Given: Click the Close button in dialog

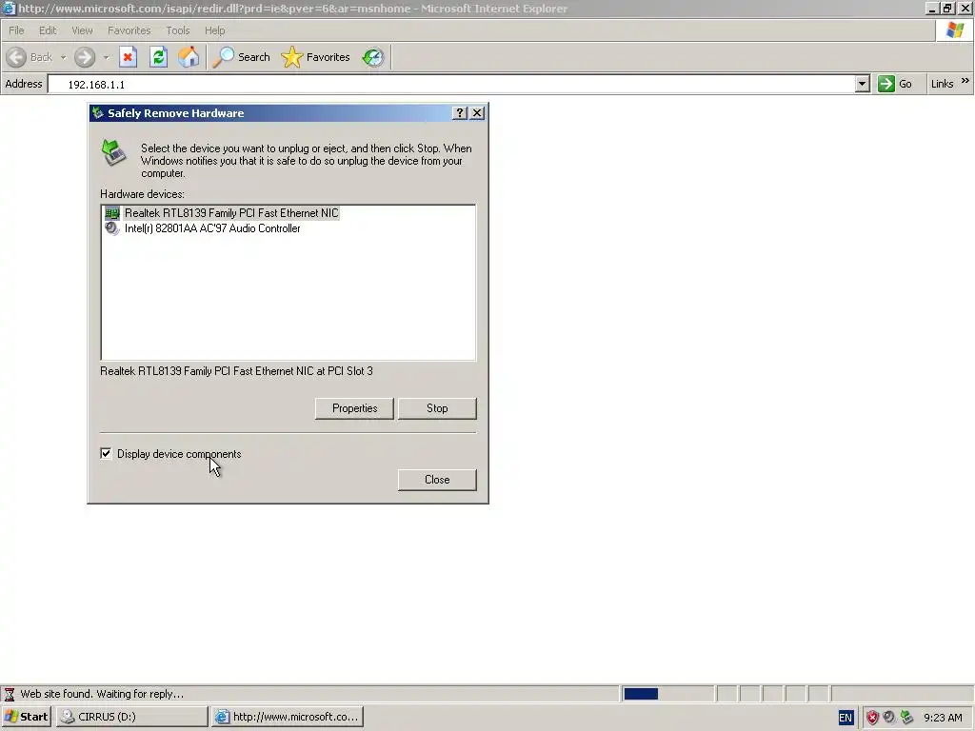Looking at the screenshot, I should pos(437,480).
